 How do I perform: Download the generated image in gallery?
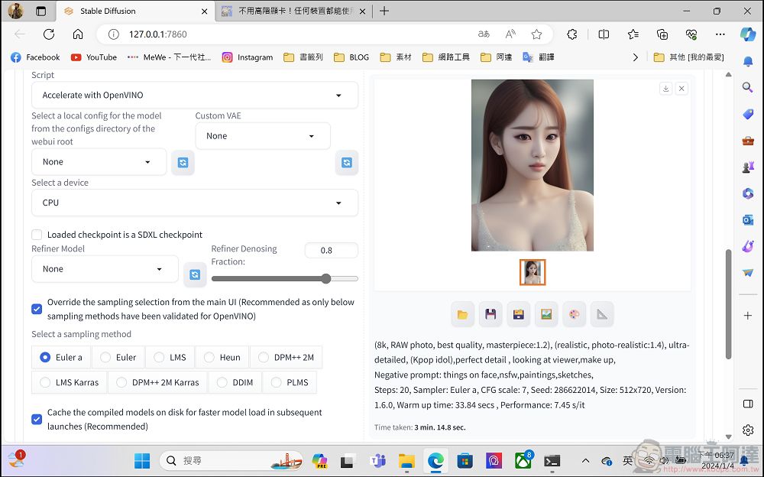point(665,88)
